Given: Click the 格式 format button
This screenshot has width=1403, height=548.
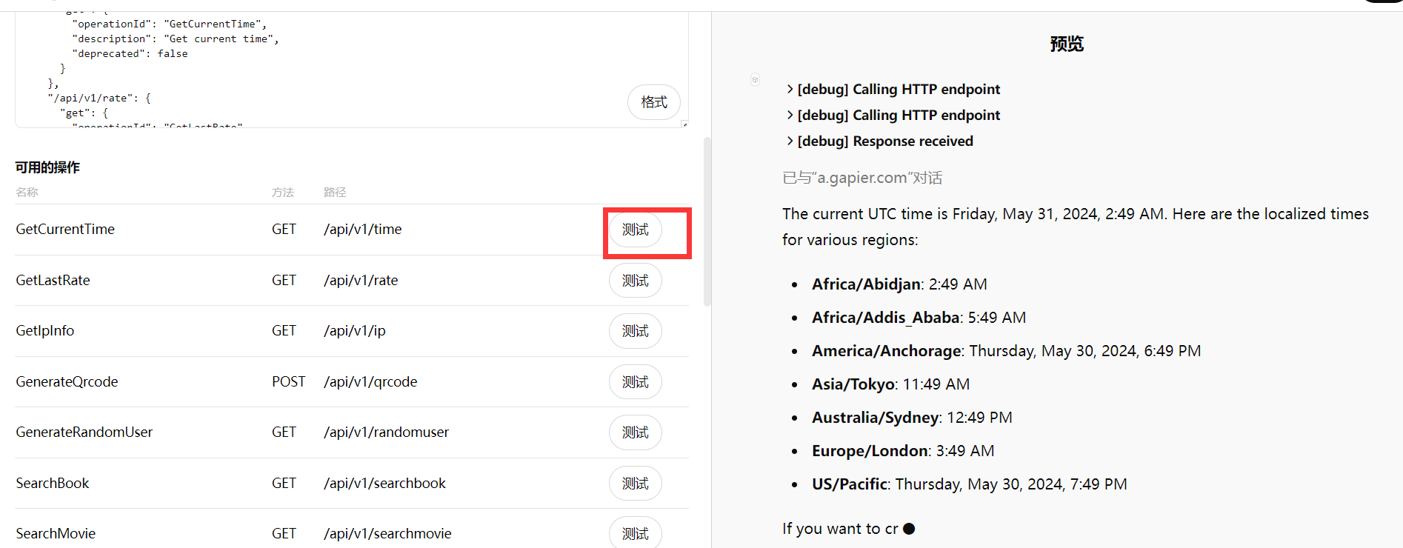Looking at the screenshot, I should pos(653,102).
